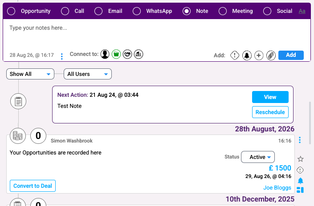Select the Email radio button
The width and height of the screenshot is (314, 206).
click(x=98, y=11)
